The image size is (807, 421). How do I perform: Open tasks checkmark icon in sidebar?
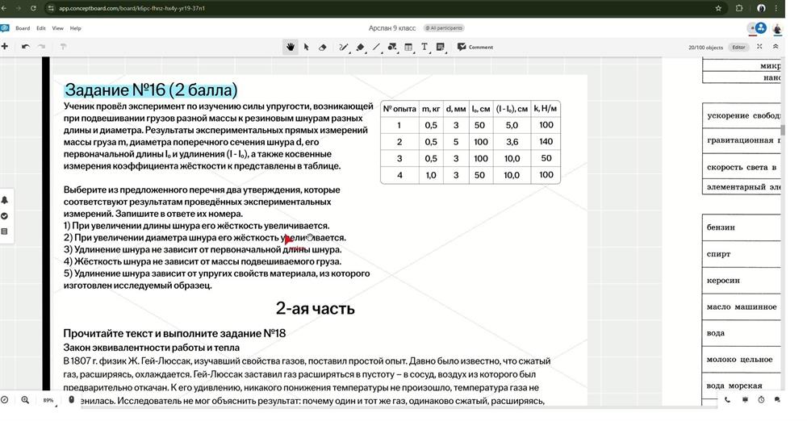tap(5, 215)
